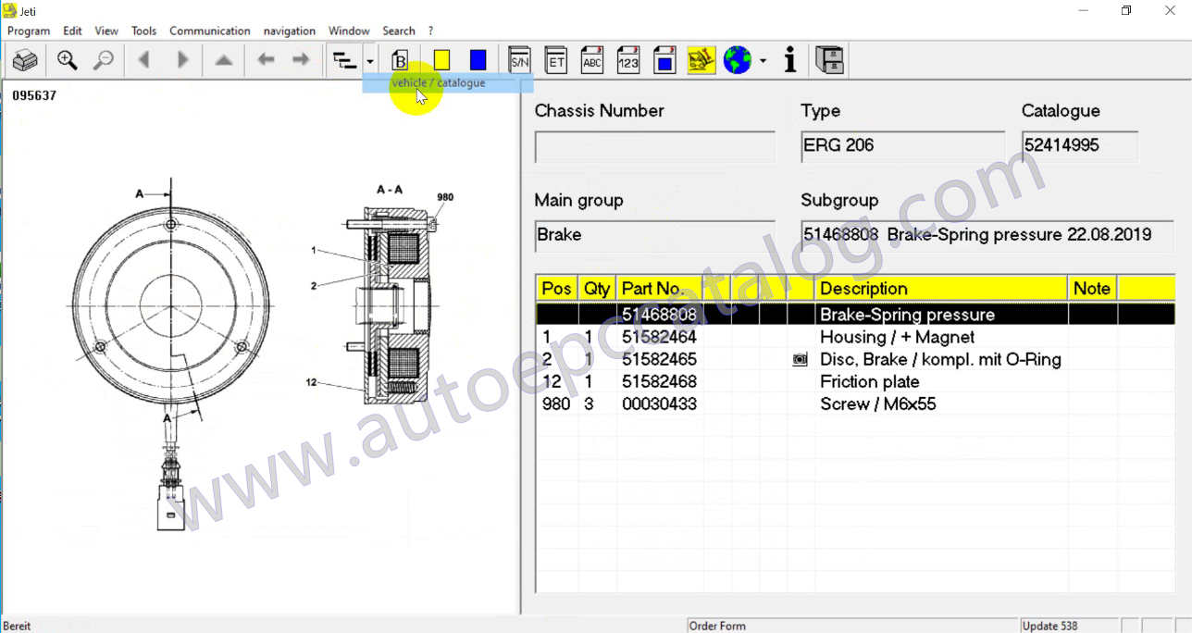Open the print diagram tool
Viewport: 1192px width, 633px height.
click(x=25, y=59)
